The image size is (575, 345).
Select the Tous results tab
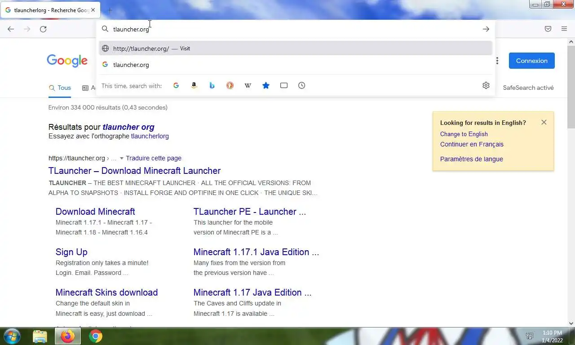click(x=60, y=88)
